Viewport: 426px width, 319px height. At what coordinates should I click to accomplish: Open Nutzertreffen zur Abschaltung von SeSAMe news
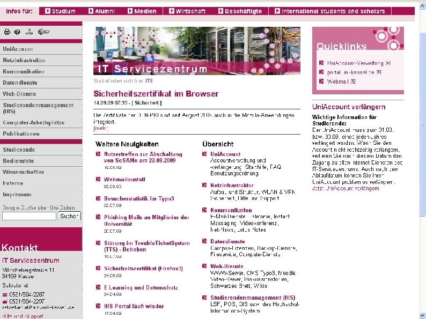(x=143, y=157)
